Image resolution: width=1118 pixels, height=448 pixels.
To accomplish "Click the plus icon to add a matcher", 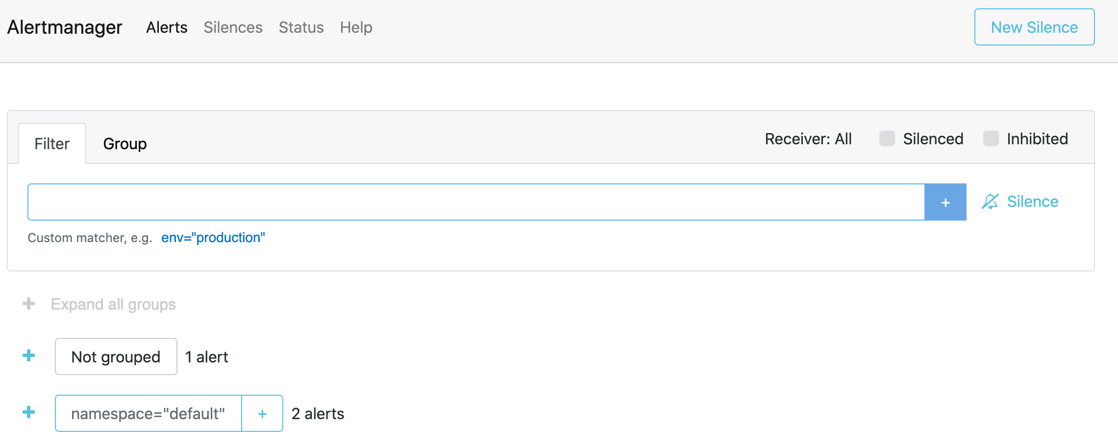I will tap(945, 202).
